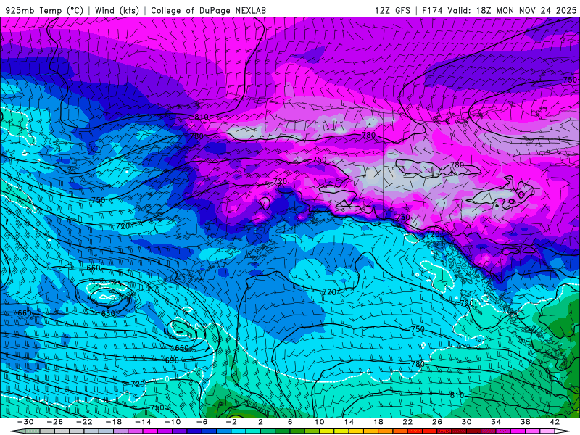This screenshot has height=435, width=580.
Task: Click the -2 colorbar scale label
Action: point(231,422)
